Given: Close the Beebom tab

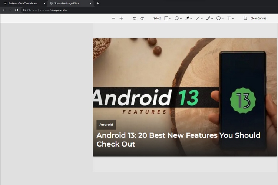Looking at the screenshot, I should [x=44, y=3].
